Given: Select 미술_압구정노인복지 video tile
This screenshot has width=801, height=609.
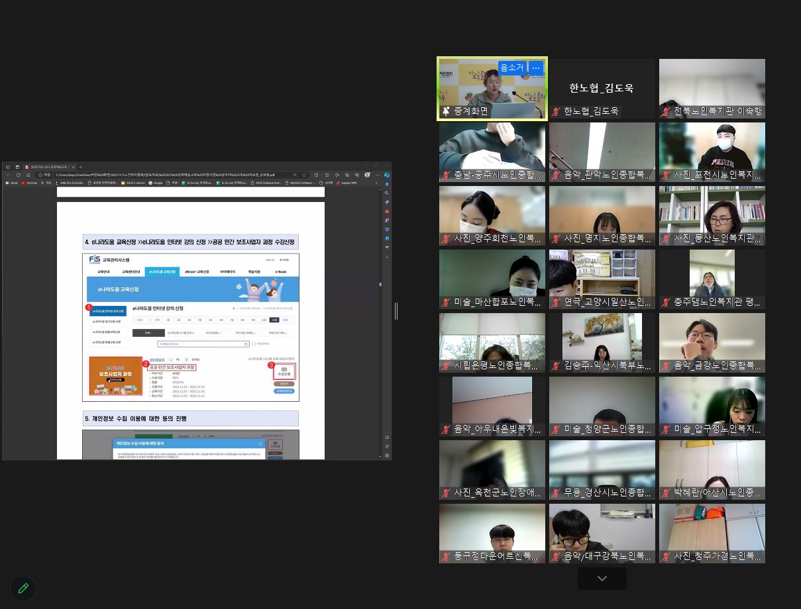Looking at the screenshot, I should click(712, 406).
